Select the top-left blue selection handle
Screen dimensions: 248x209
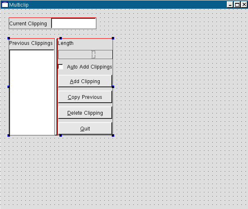tap(9, 38)
